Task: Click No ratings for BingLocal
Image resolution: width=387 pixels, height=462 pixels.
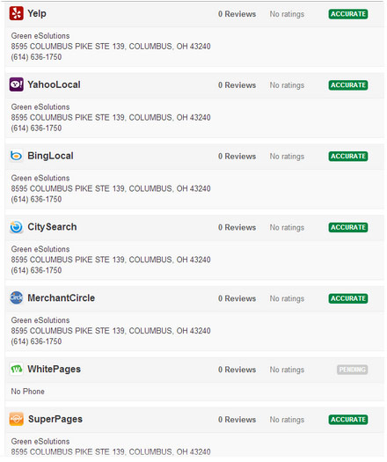Action: 287,157
